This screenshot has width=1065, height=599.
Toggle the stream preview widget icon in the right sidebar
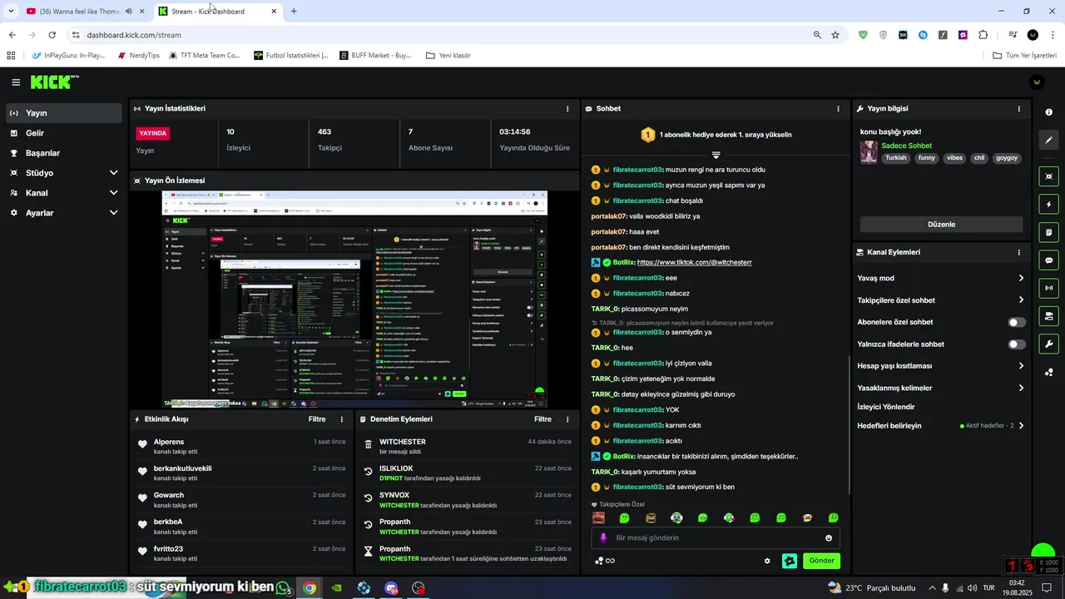[1048, 176]
